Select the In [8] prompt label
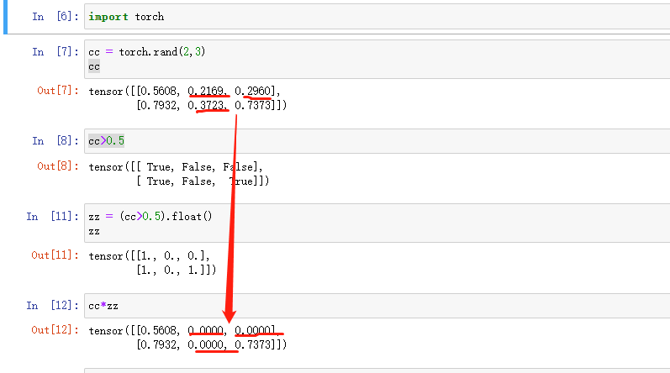The image size is (670, 373). [55, 141]
